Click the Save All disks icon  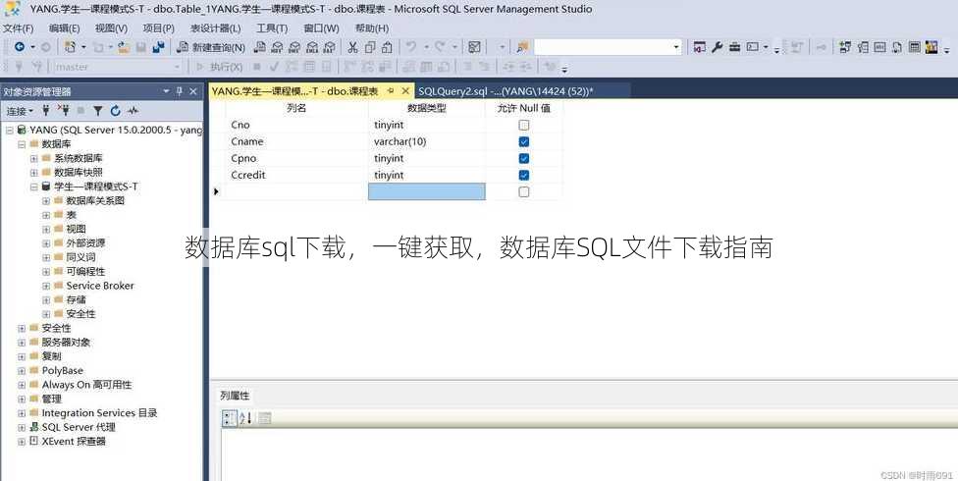point(158,47)
